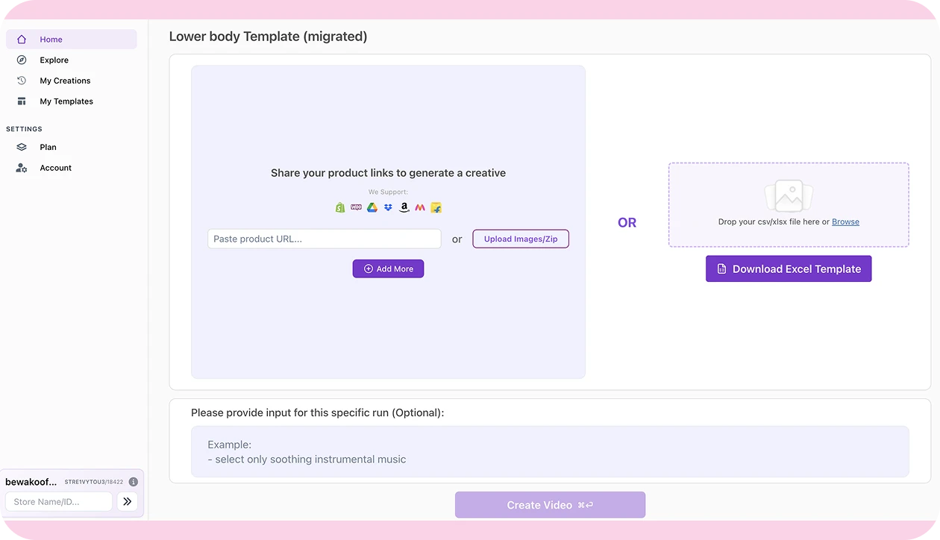940x540 pixels.
Task: Click the store info icon
Action: click(134, 482)
